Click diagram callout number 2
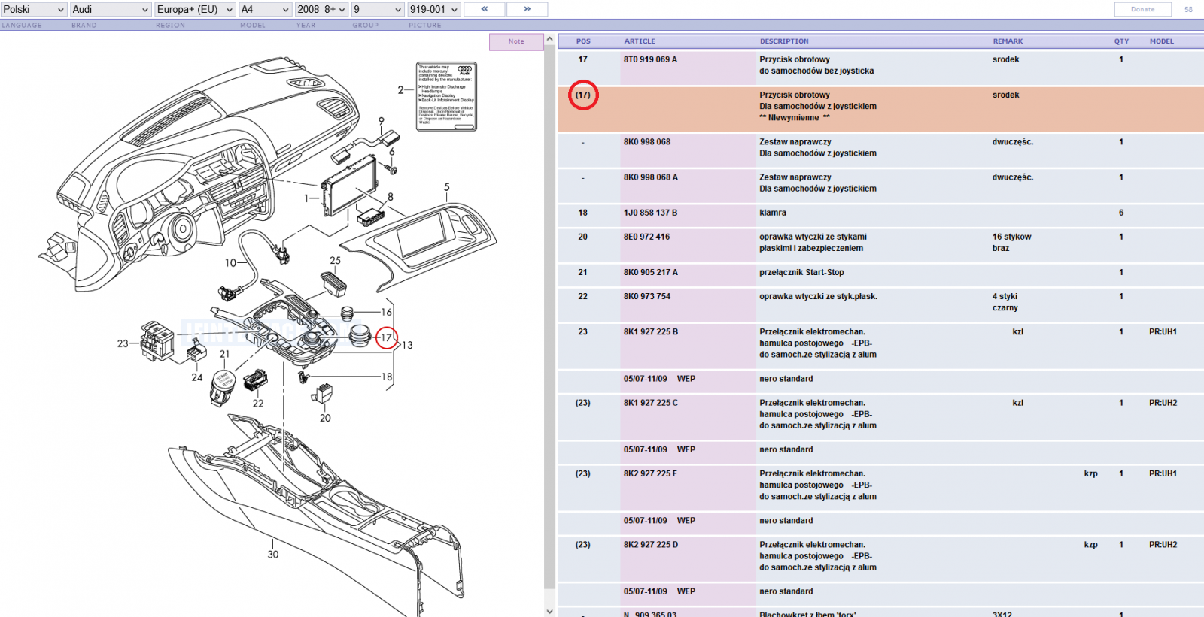This screenshot has width=1204, height=617. tap(401, 90)
